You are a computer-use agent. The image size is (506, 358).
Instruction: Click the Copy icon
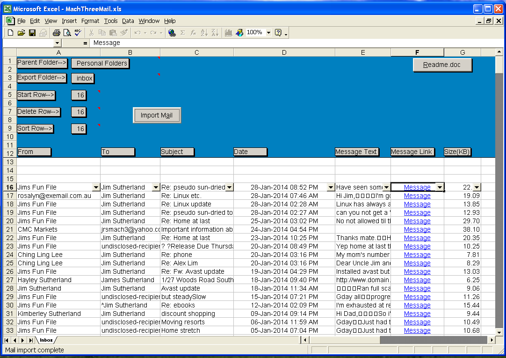(x=102, y=33)
